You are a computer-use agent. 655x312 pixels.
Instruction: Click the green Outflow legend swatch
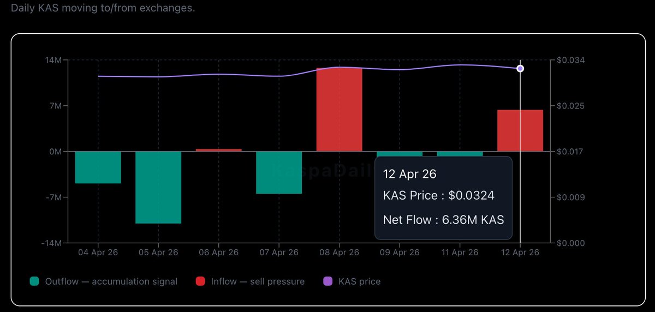pos(35,281)
